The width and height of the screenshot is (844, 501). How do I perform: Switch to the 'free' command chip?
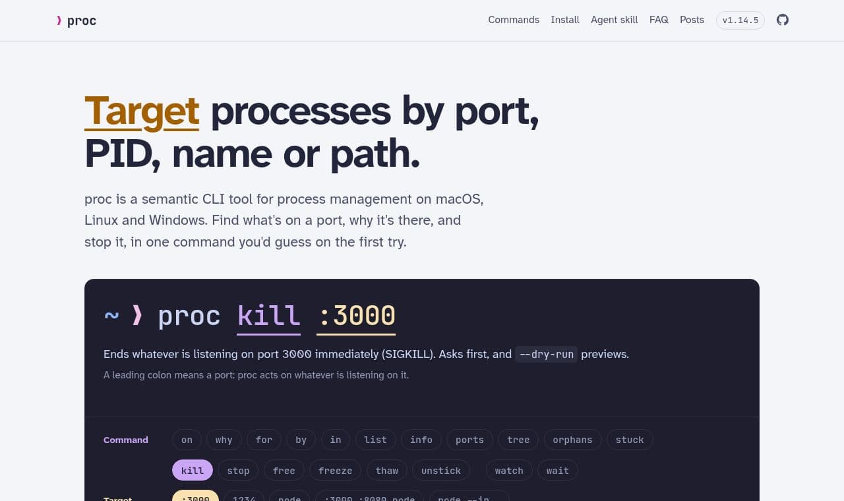click(284, 471)
